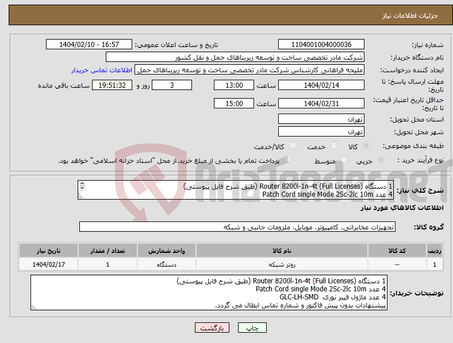The width and height of the screenshot is (453, 343).
Task: Click price validity time 15:00
Action: tap(234, 103)
